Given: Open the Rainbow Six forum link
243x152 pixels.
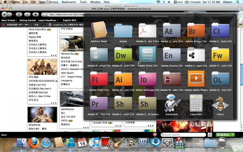Looking at the screenshot, I should (x=67, y=54).
